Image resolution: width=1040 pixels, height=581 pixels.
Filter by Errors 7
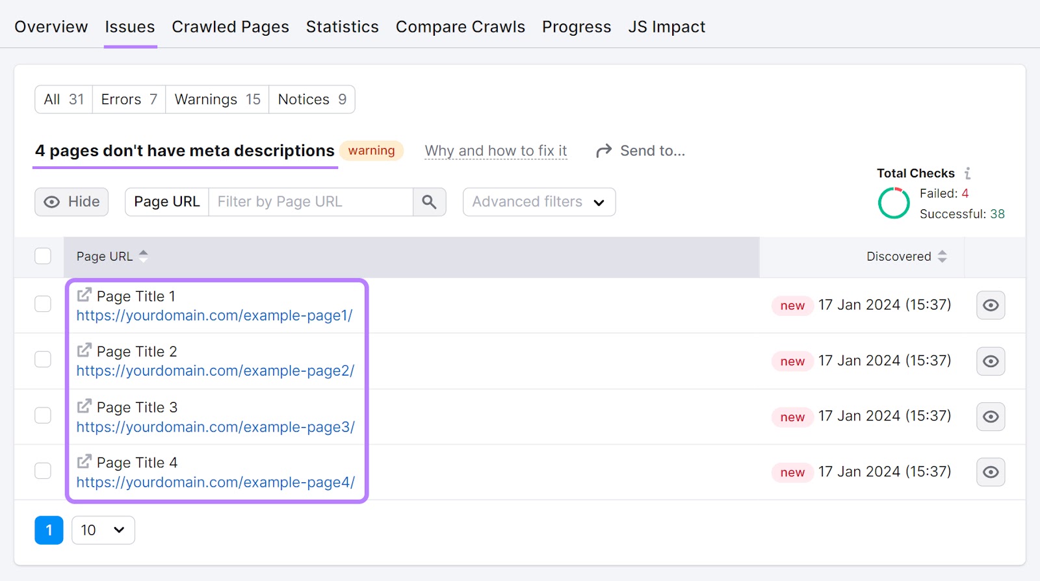point(129,99)
